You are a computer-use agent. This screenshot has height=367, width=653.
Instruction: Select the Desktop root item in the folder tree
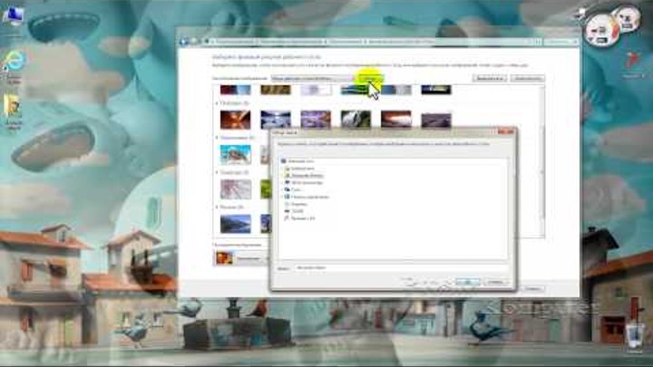[298, 160]
